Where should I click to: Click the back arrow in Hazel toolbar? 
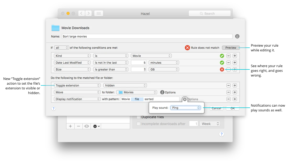[x=81, y=13]
